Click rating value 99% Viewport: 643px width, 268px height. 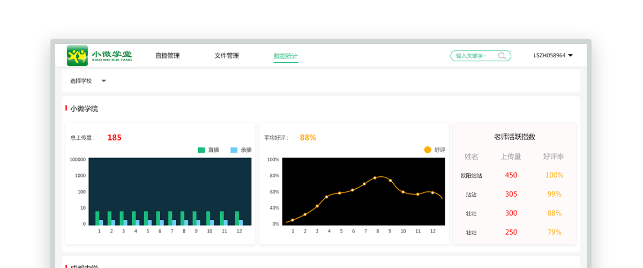(555, 195)
